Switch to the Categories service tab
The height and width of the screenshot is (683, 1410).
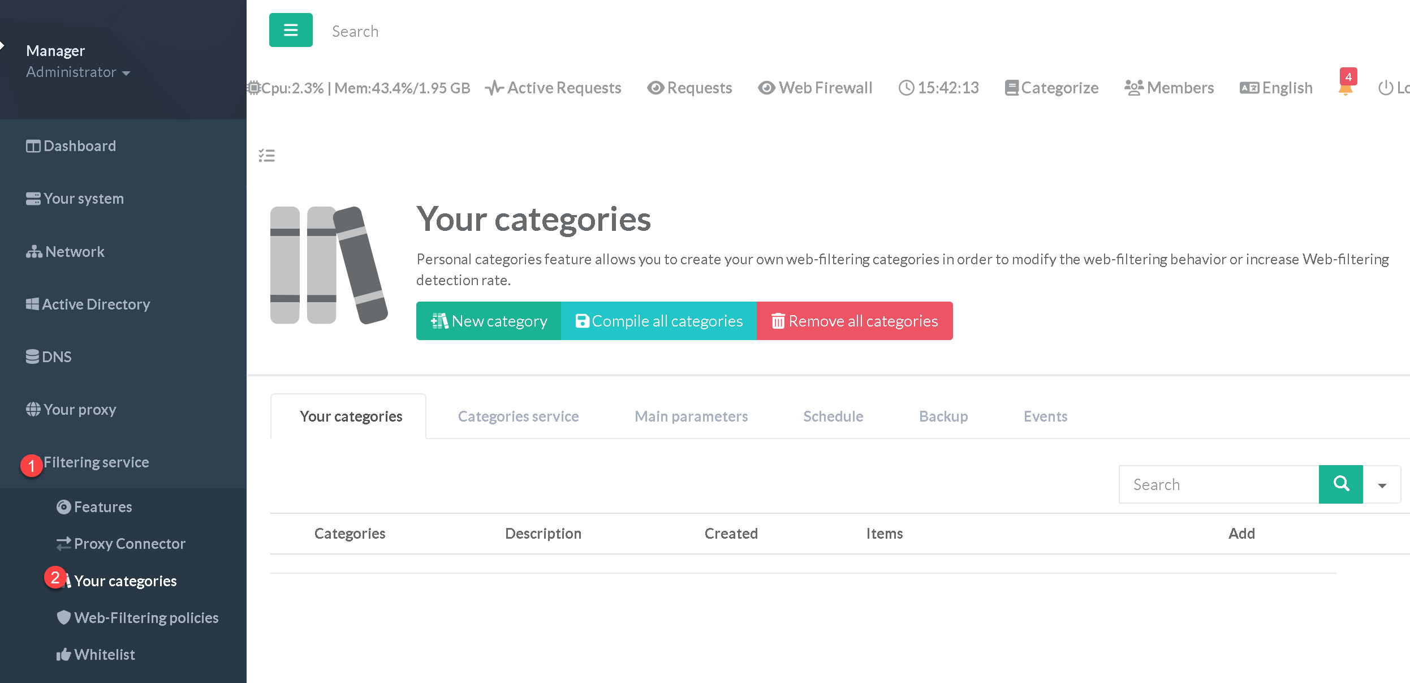518,416
